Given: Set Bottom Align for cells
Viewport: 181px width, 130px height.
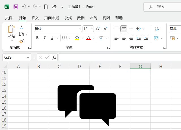Looking at the screenshot, I should [x=131, y=30].
